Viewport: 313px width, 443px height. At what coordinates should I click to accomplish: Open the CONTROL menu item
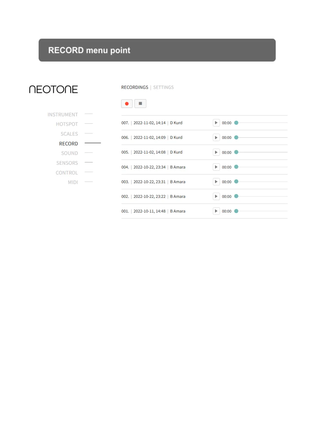67,173
